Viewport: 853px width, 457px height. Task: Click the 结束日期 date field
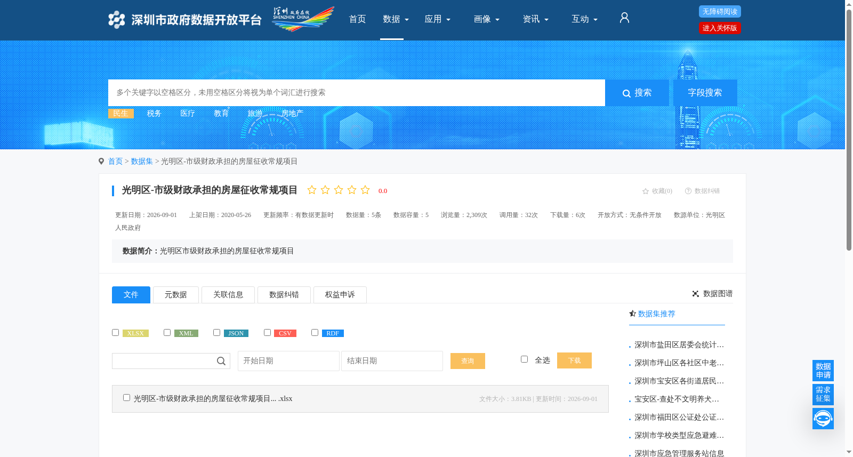pos(392,361)
